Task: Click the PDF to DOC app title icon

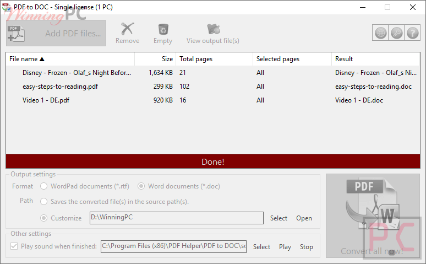Action: point(6,7)
